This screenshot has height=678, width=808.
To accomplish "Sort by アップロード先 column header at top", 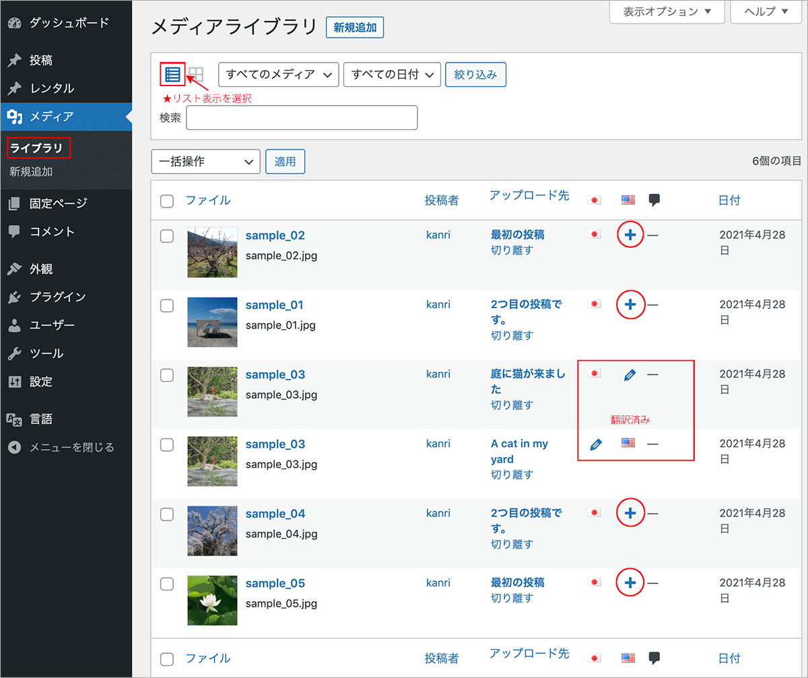I will [x=529, y=195].
